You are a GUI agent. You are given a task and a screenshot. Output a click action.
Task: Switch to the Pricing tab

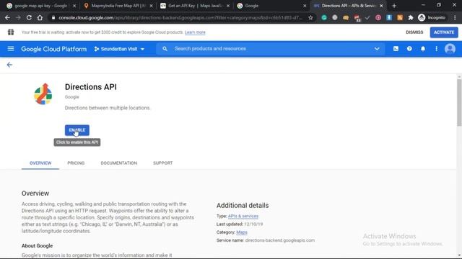click(x=76, y=163)
